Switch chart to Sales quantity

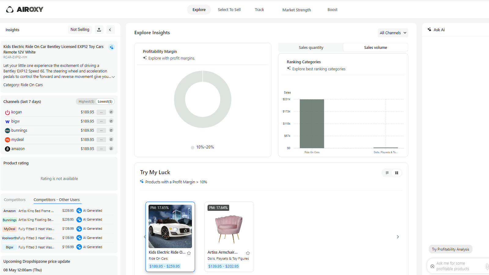(311, 47)
